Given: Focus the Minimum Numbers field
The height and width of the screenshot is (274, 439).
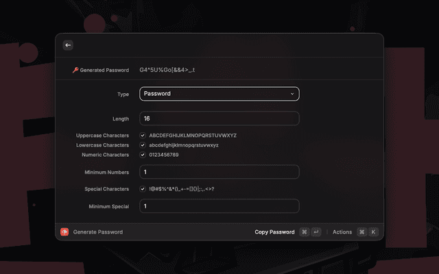Looking at the screenshot, I should pos(219,172).
